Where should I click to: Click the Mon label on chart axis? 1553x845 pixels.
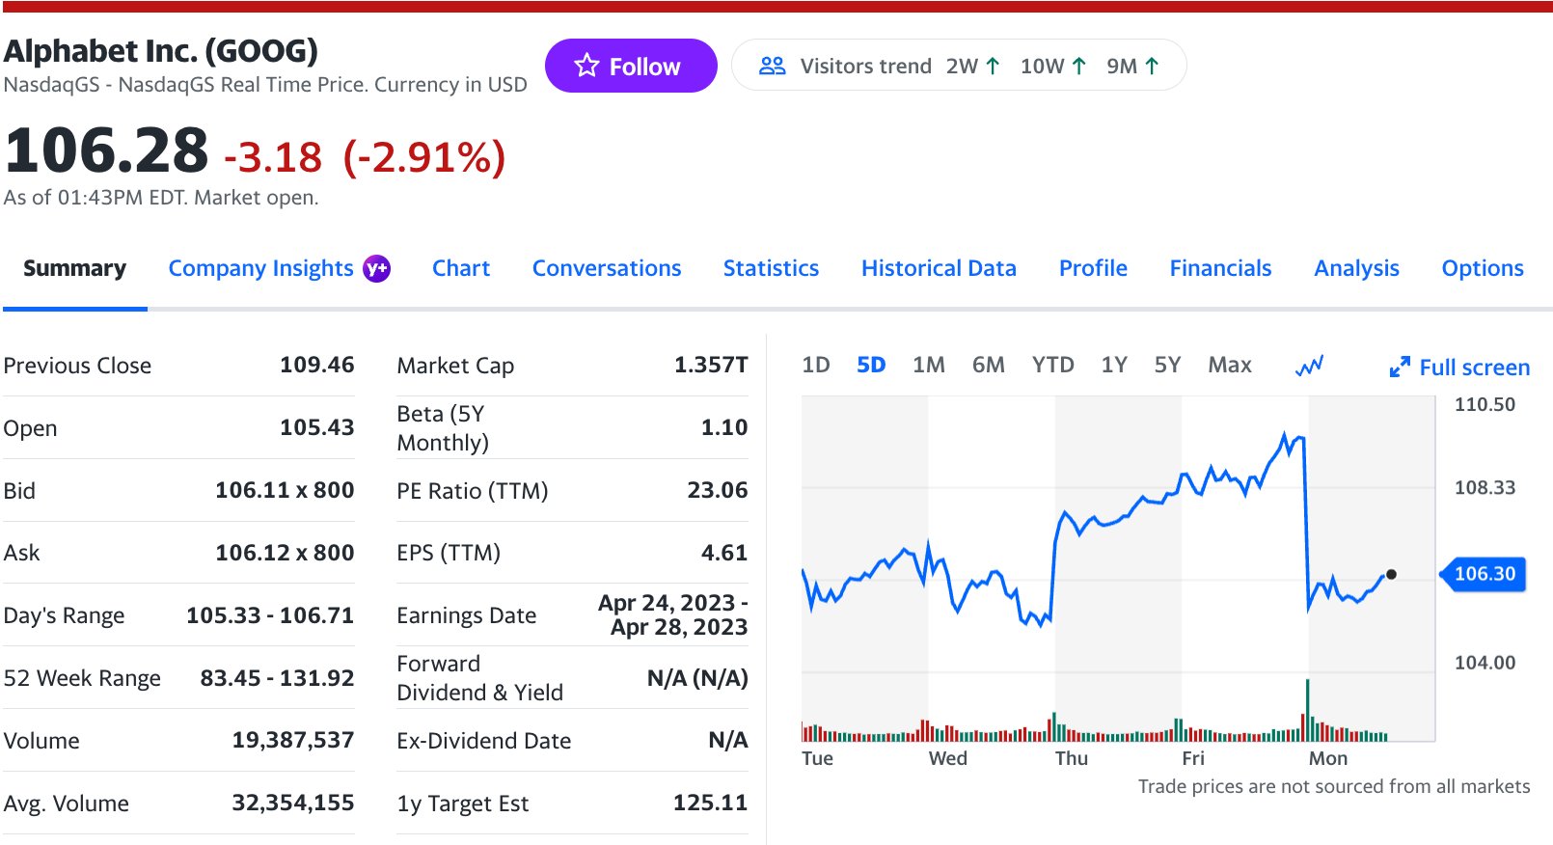coord(1328,758)
